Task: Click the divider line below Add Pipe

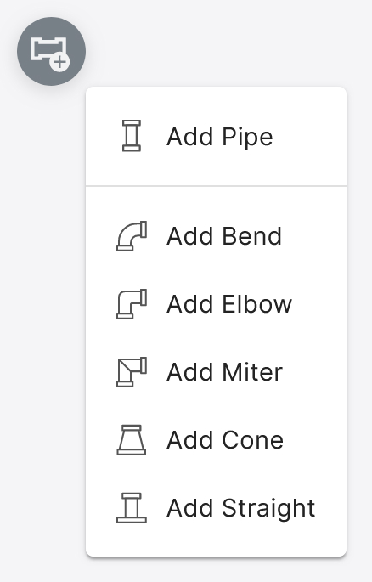Action: click(x=217, y=185)
